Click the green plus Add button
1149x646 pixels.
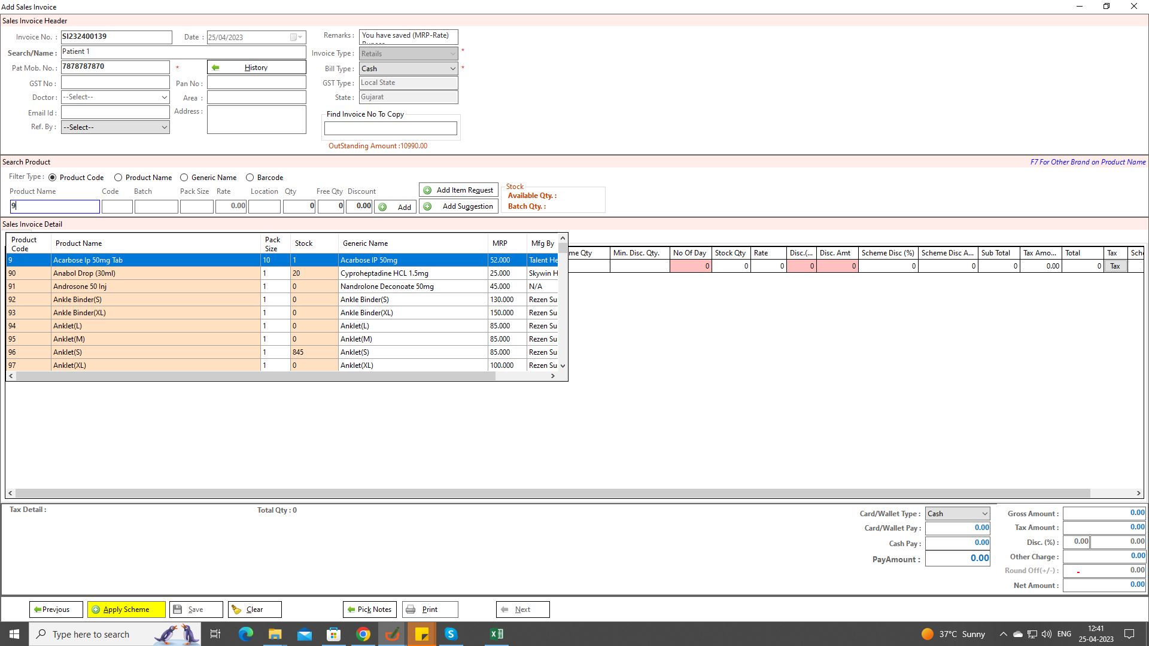click(396, 207)
